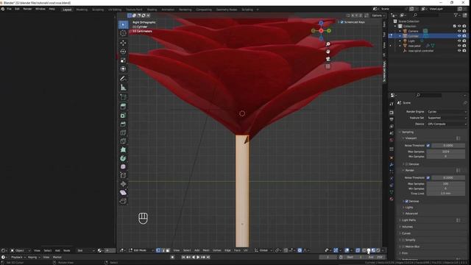Select the Annotate pencil tool

click(x=123, y=79)
